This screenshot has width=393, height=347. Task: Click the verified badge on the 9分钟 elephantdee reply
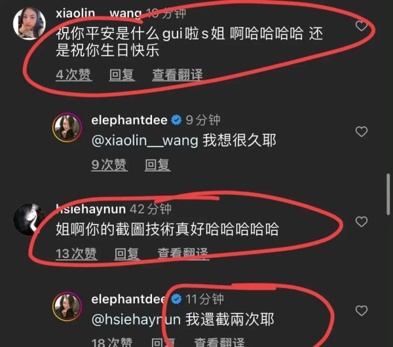coord(176,120)
